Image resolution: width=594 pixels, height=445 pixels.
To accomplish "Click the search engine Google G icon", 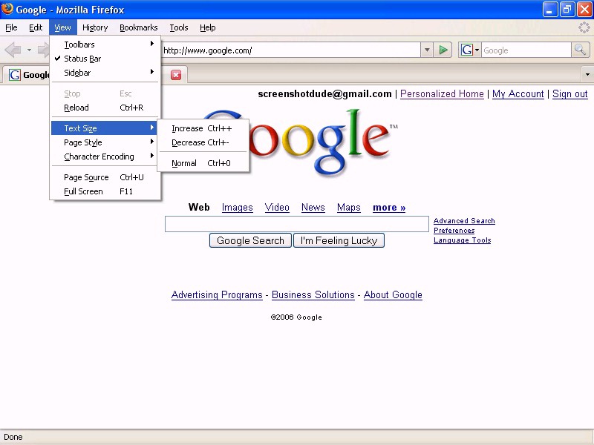I will pyautogui.click(x=467, y=50).
